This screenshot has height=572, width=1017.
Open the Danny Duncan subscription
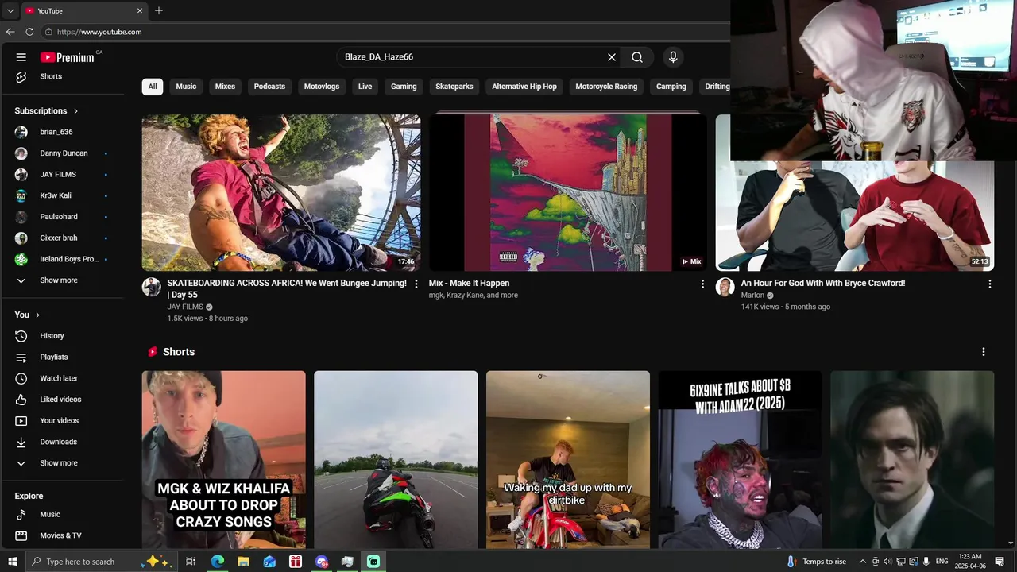(62, 153)
